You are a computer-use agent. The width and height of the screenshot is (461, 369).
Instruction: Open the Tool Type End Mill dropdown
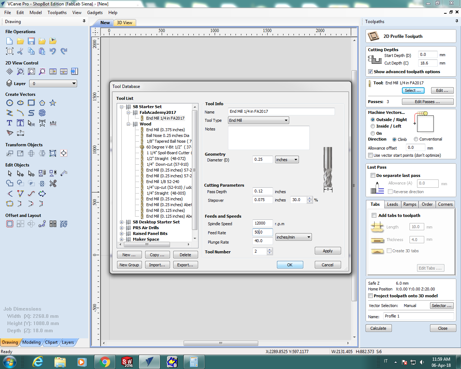tap(259, 120)
